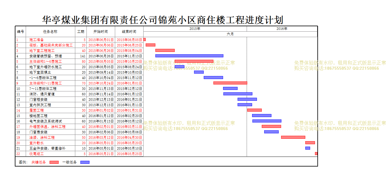Click red bar for 主体结构1~6层施工
This screenshot has height=181, width=386.
(194, 61)
